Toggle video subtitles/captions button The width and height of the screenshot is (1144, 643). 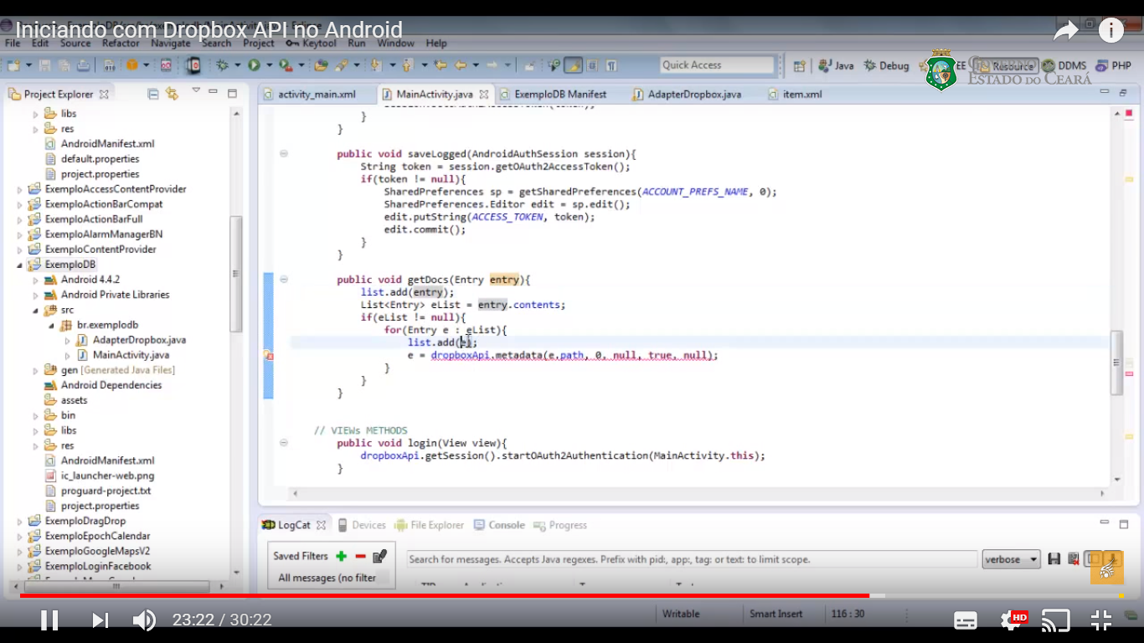pyautogui.click(x=965, y=620)
